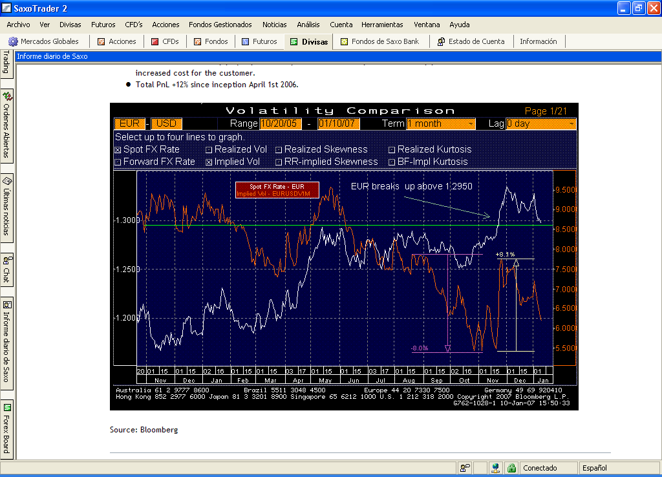
Task: Click the Page 1/21 label
Action: pyautogui.click(x=546, y=111)
